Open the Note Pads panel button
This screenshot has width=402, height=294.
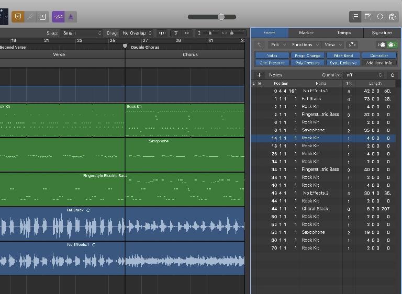click(x=367, y=17)
